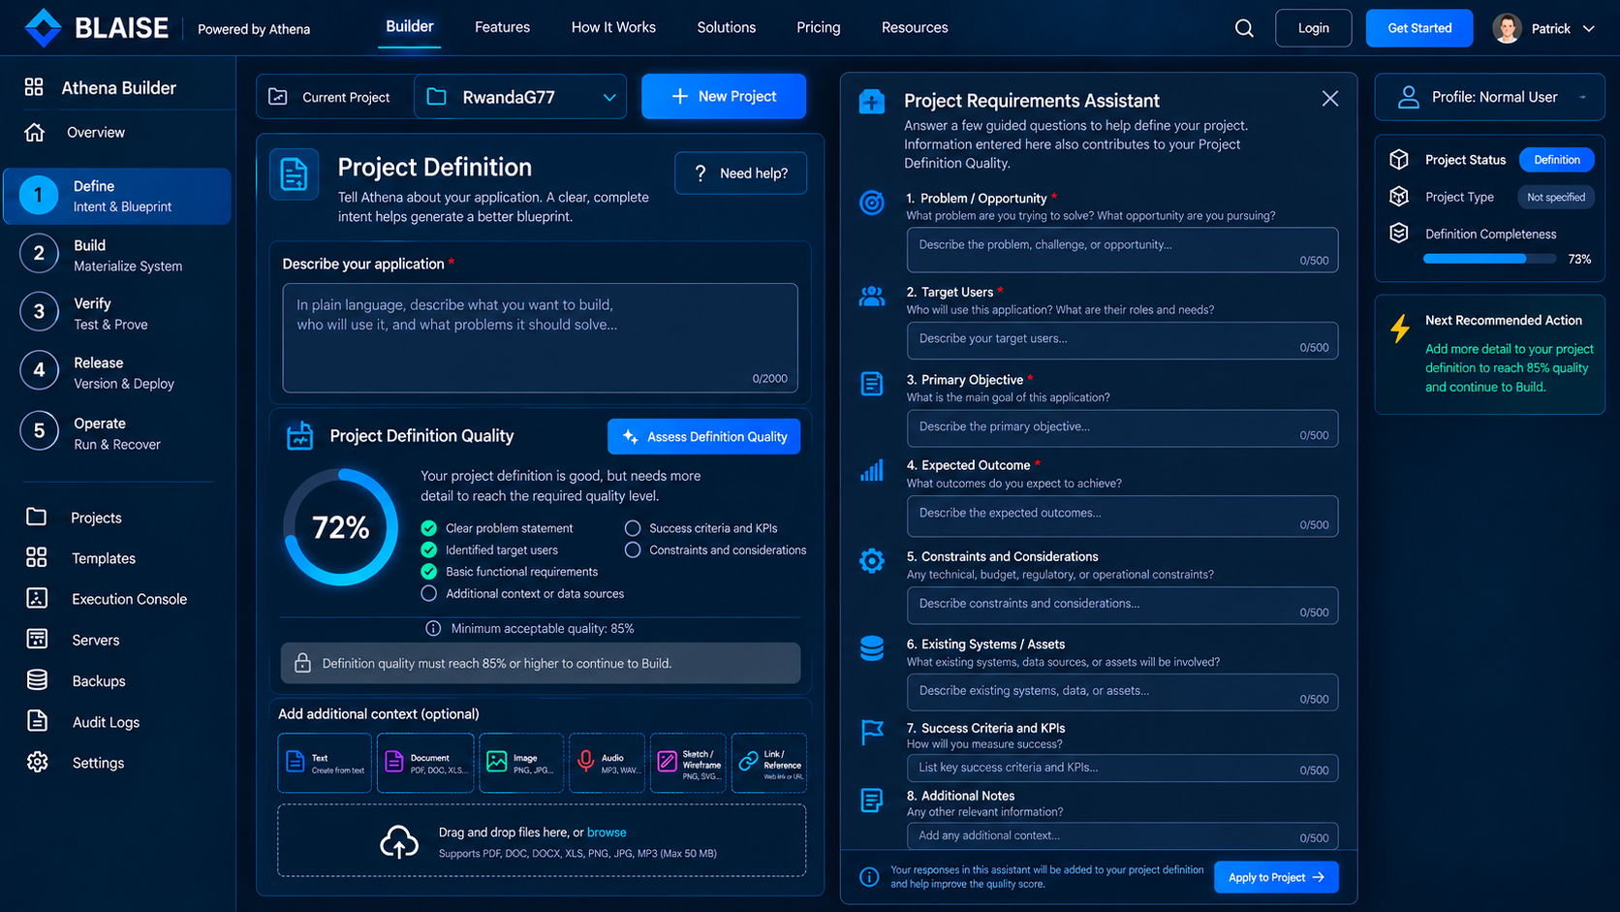This screenshot has height=912, width=1620.
Task: Toggle Basic functional requirements check
Action: tap(429, 572)
